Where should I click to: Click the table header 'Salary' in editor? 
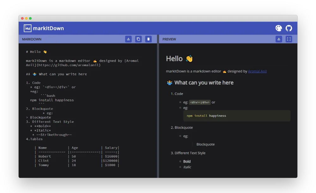(111, 148)
